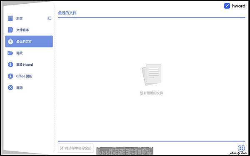This screenshot has width=250, height=156.
Task: Click the 關閉 X circle icon
Action: (x=10, y=88)
